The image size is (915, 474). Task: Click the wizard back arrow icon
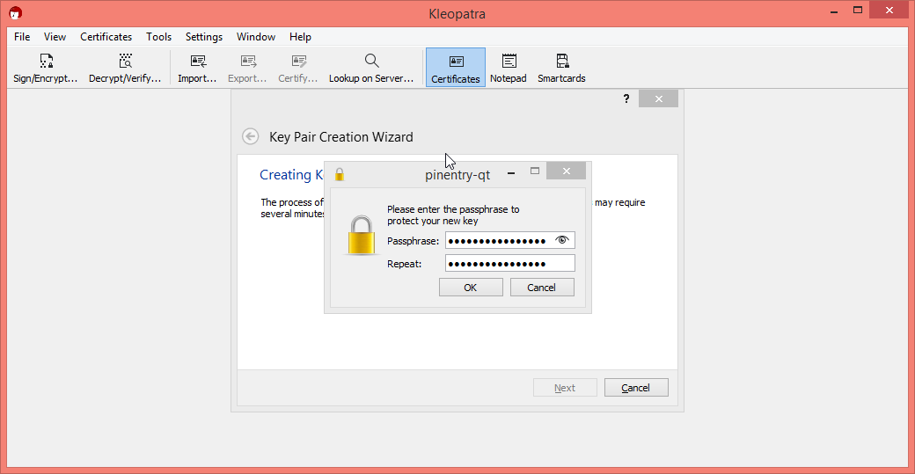coord(251,136)
